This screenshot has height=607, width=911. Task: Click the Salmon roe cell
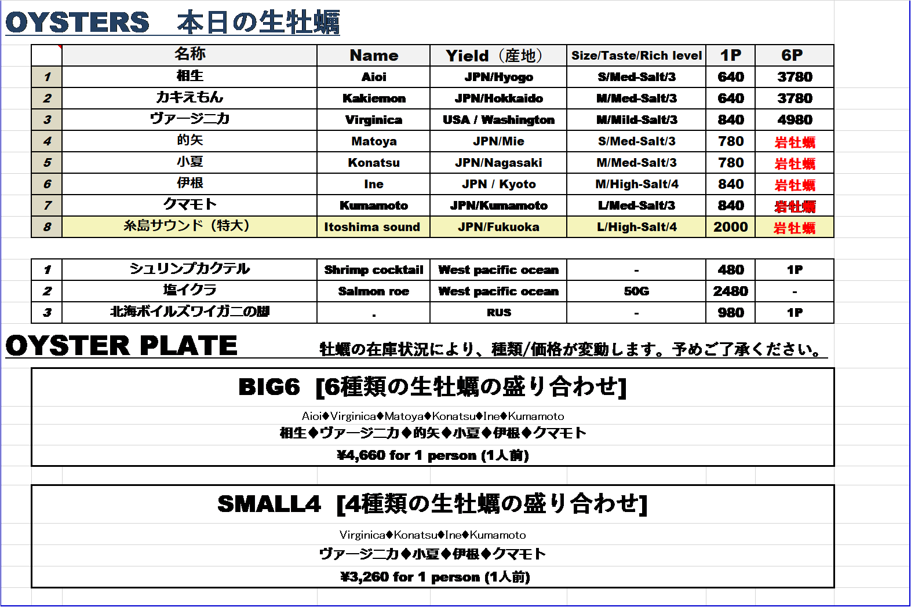tap(374, 291)
